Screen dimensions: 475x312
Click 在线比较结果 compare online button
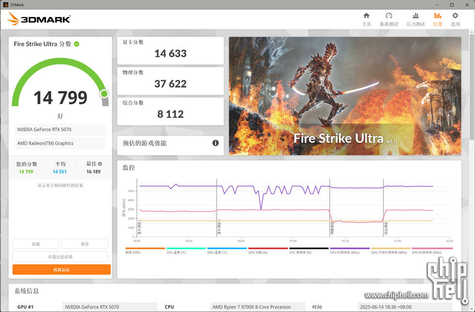(x=60, y=257)
